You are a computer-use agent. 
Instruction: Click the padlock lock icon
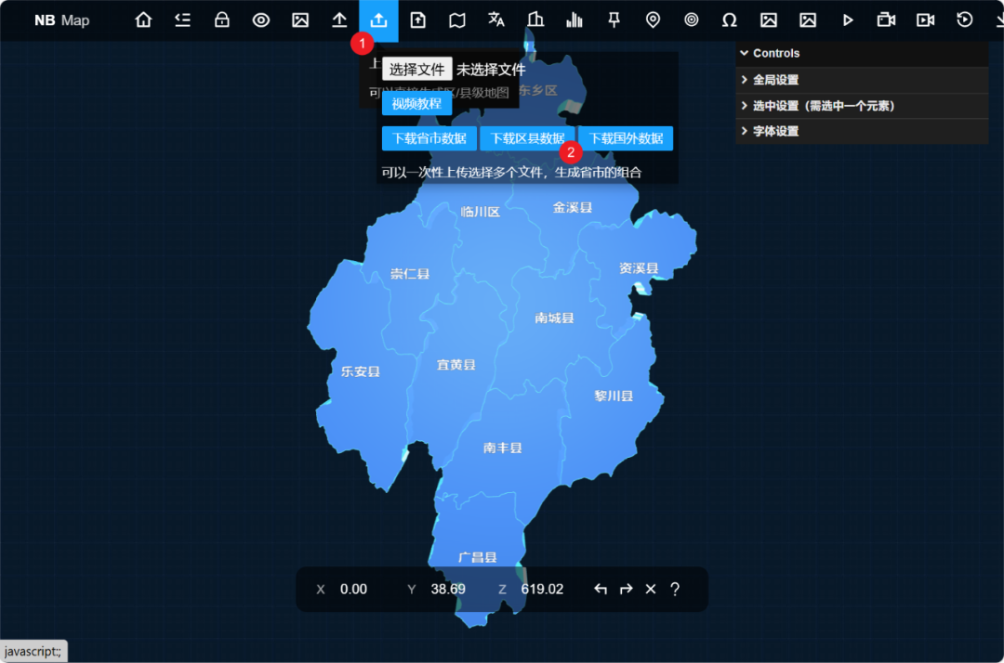(221, 19)
